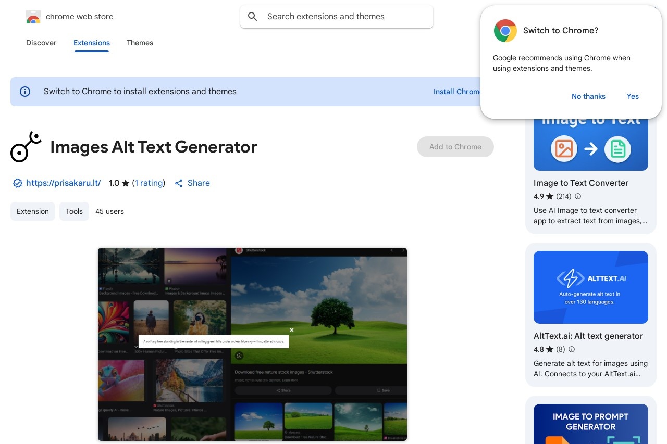Click the Switch to Chrome? popup heading
667x444 pixels.
pos(561,31)
